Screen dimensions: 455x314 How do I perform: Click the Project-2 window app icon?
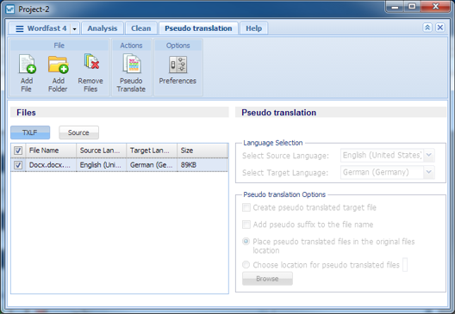pyautogui.click(x=9, y=9)
